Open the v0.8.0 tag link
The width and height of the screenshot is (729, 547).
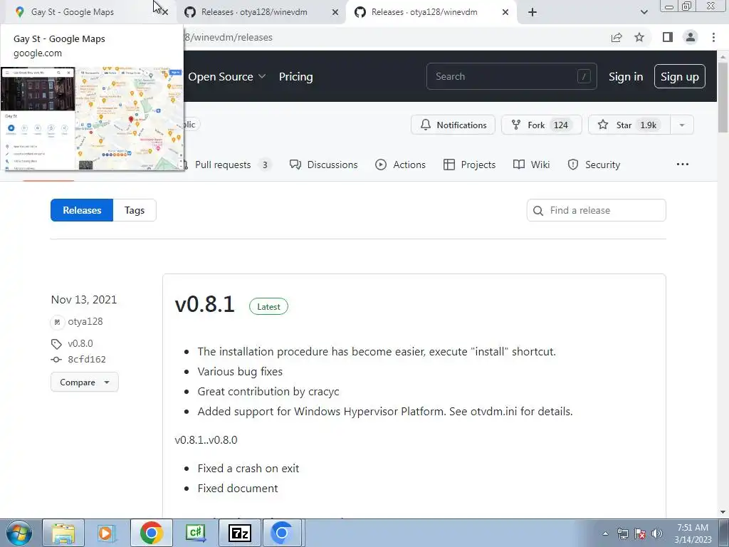point(80,343)
